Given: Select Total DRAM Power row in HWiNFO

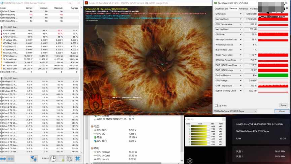Looking at the screenshot, I should (x=39, y=62).
